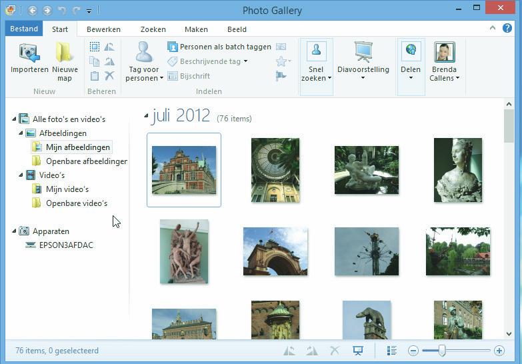
Task: Click the zoom in plus button
Action: 499,351
